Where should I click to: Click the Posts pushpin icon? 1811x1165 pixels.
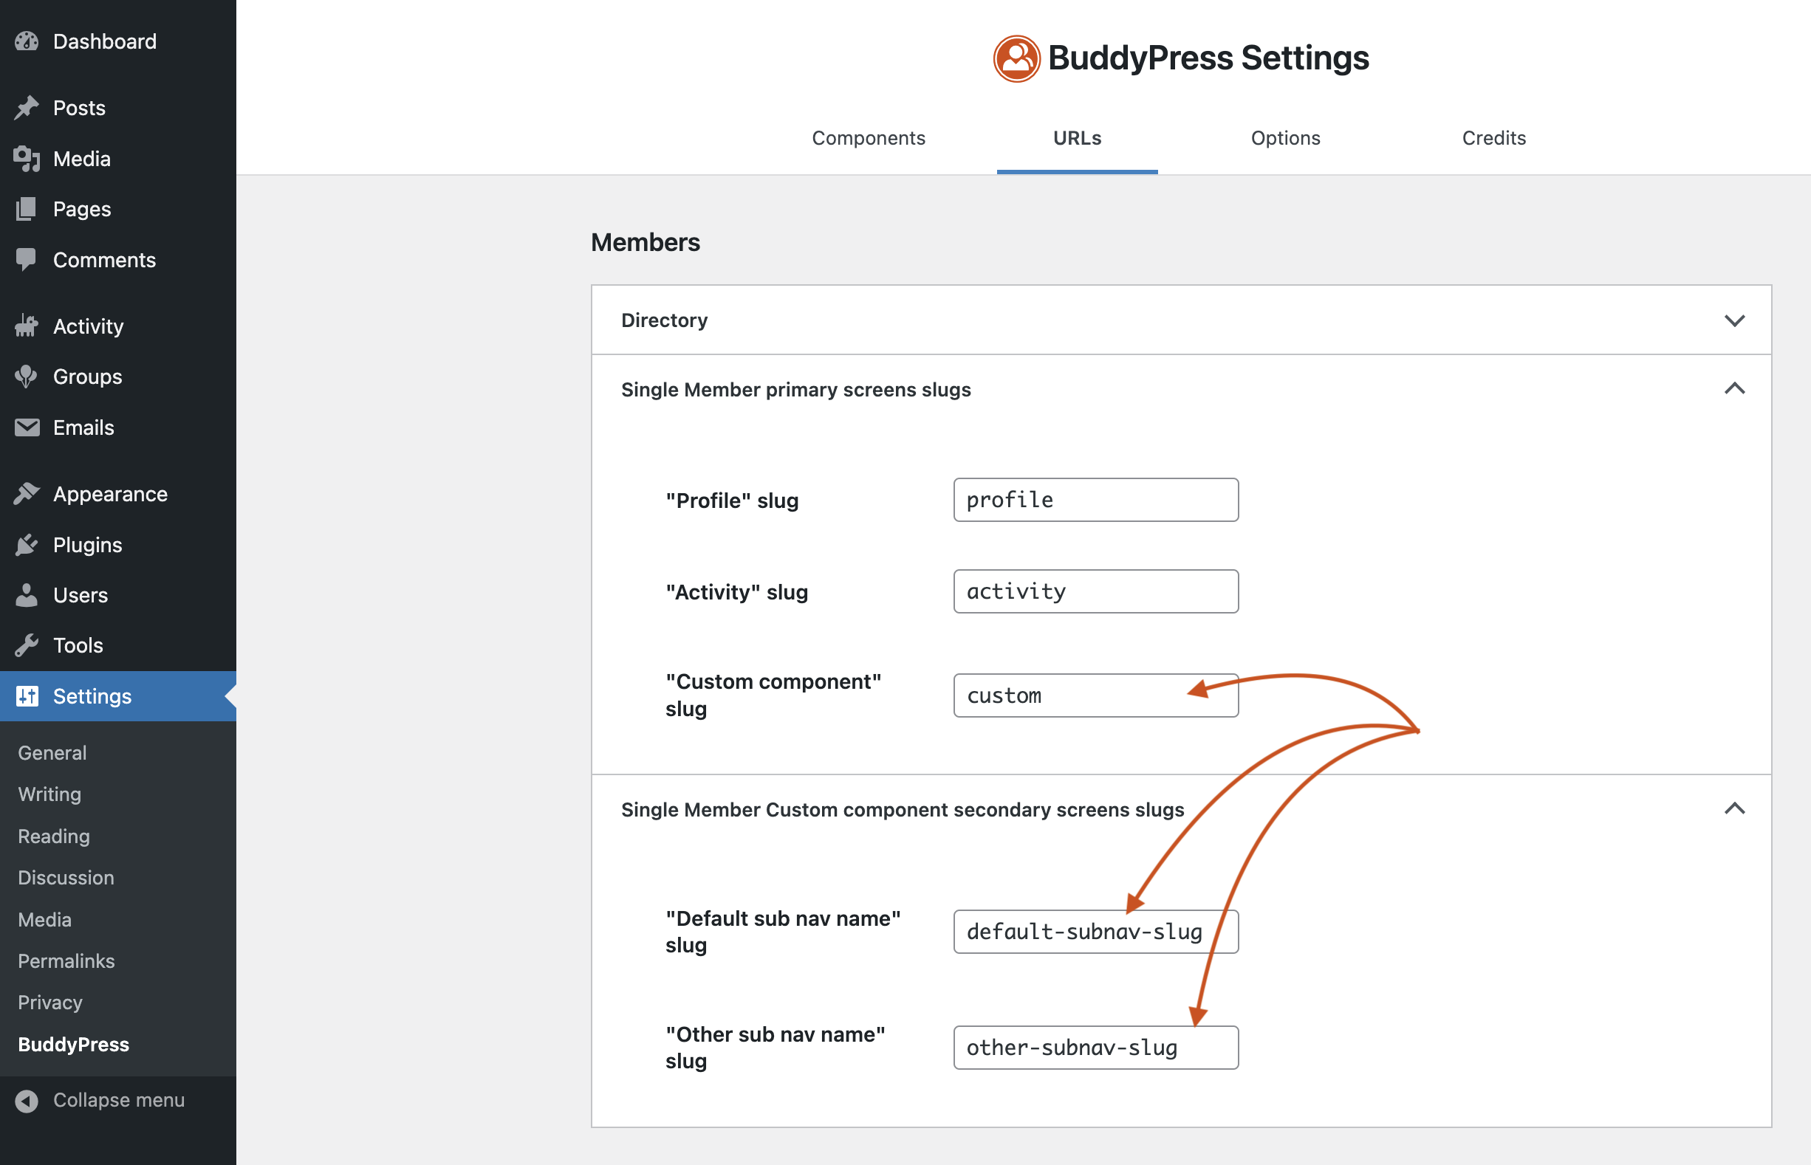click(x=27, y=108)
